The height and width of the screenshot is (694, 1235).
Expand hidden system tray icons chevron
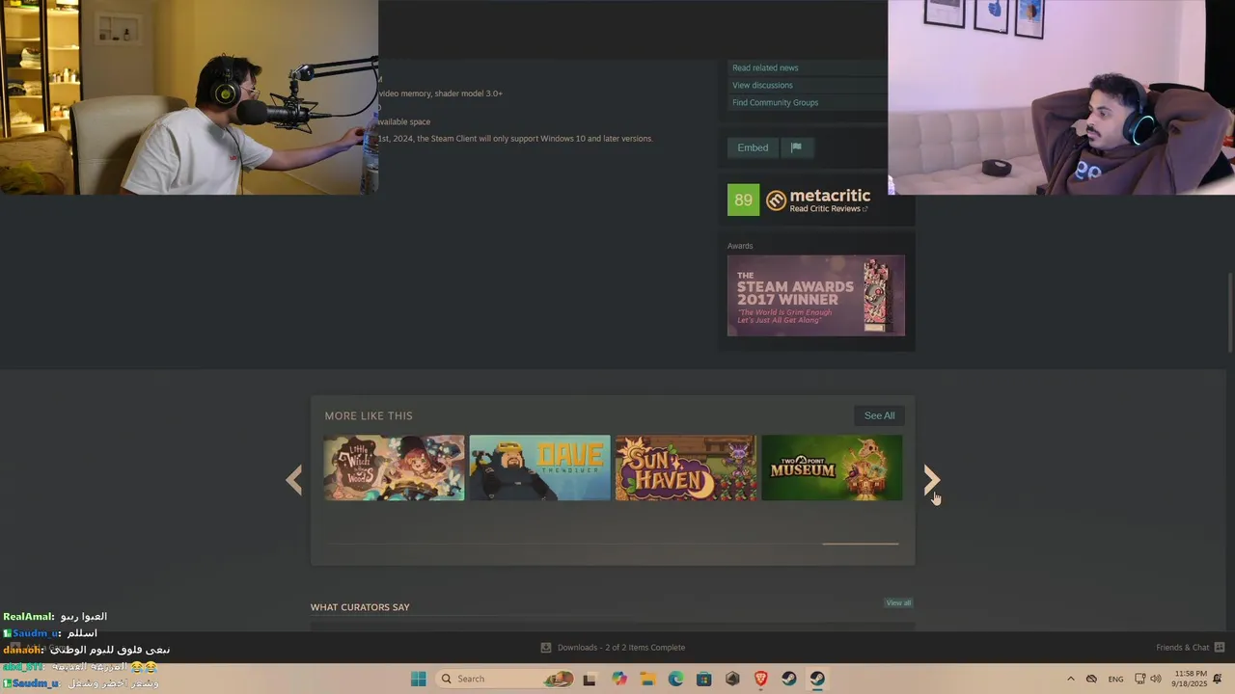[x=1070, y=679]
